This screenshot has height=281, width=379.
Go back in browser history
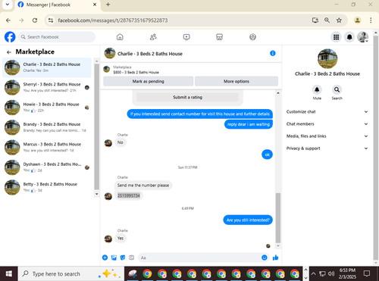click(8, 20)
